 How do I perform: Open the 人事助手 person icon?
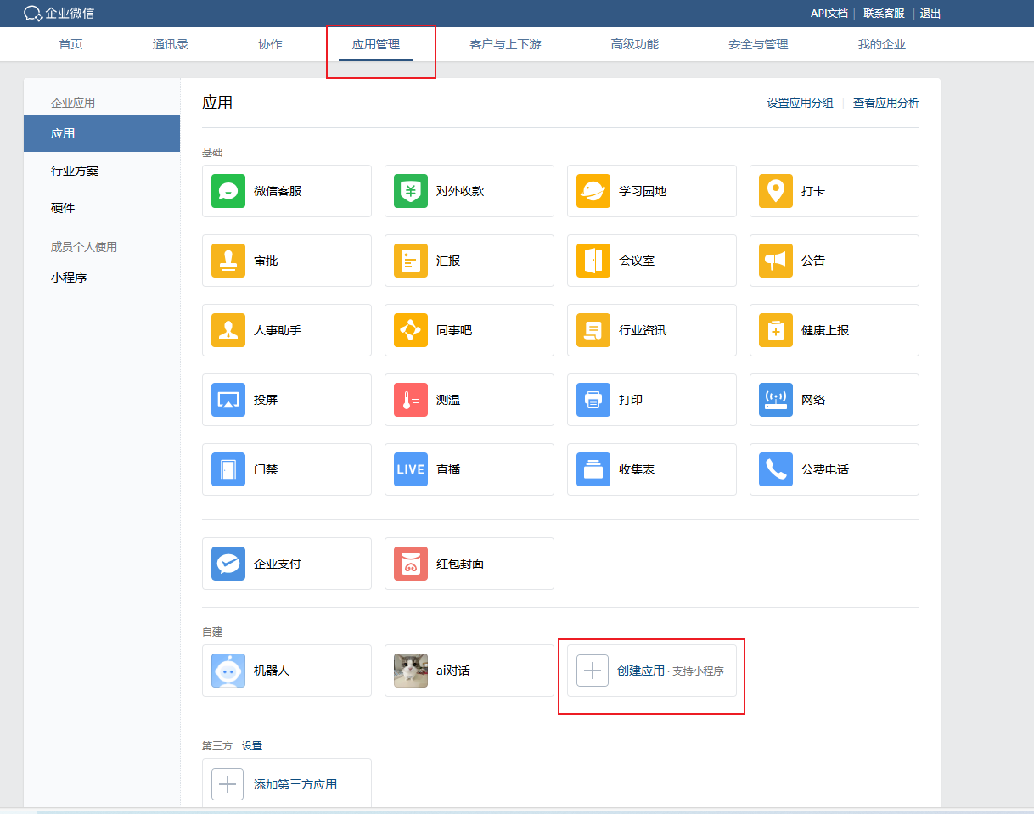pyautogui.click(x=228, y=330)
